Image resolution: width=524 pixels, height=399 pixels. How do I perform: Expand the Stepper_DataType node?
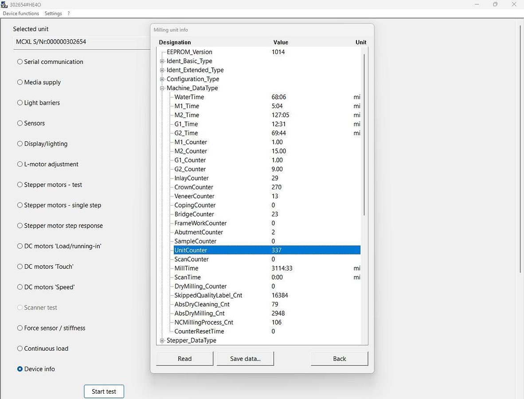(x=162, y=340)
